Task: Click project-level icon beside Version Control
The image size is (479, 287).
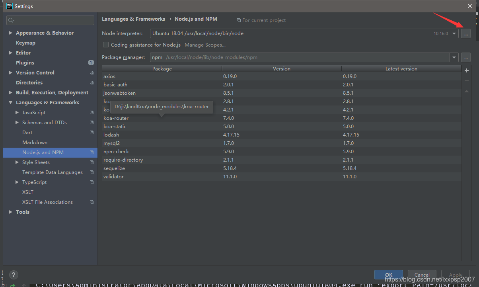Action: click(x=92, y=73)
